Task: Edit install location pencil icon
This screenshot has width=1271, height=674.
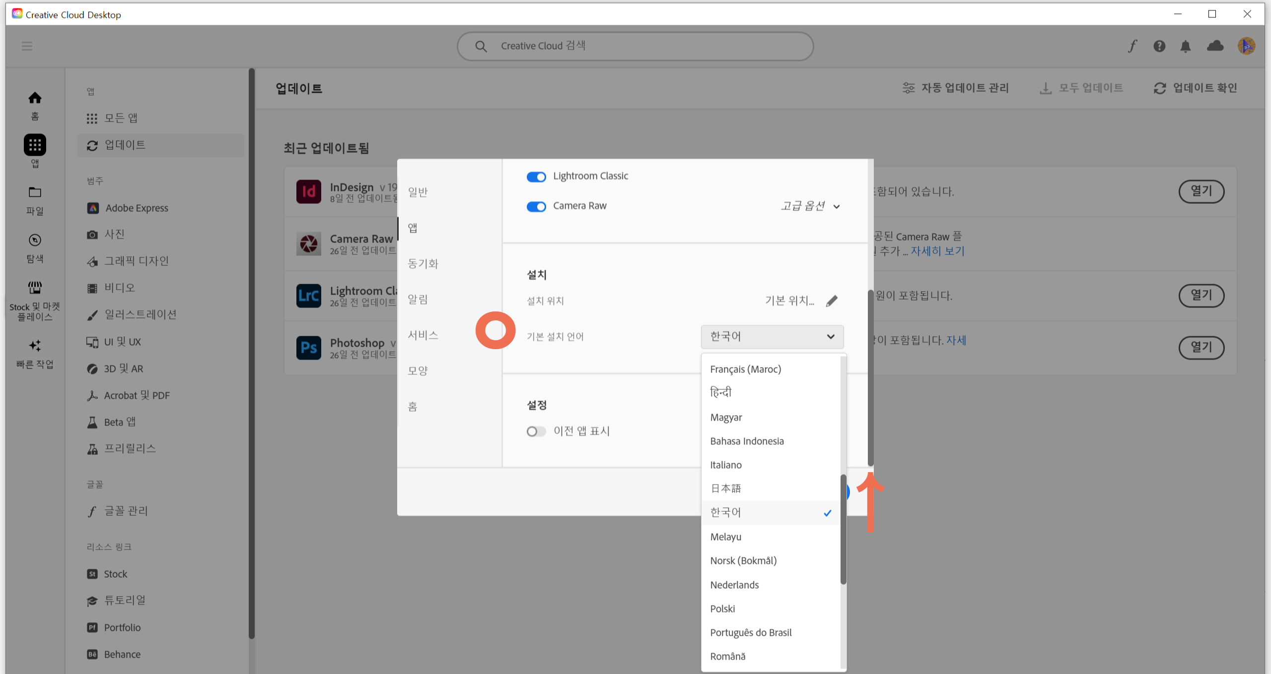Action: 832,301
